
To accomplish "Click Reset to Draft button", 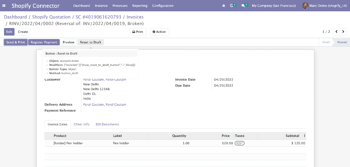I will pos(90,42).
